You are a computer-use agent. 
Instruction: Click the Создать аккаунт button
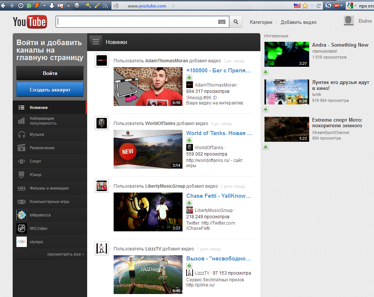click(x=50, y=90)
